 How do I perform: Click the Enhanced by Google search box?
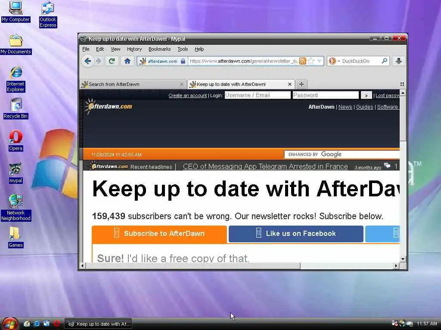point(342,154)
